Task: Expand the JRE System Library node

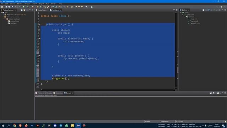Action: coord(3,15)
